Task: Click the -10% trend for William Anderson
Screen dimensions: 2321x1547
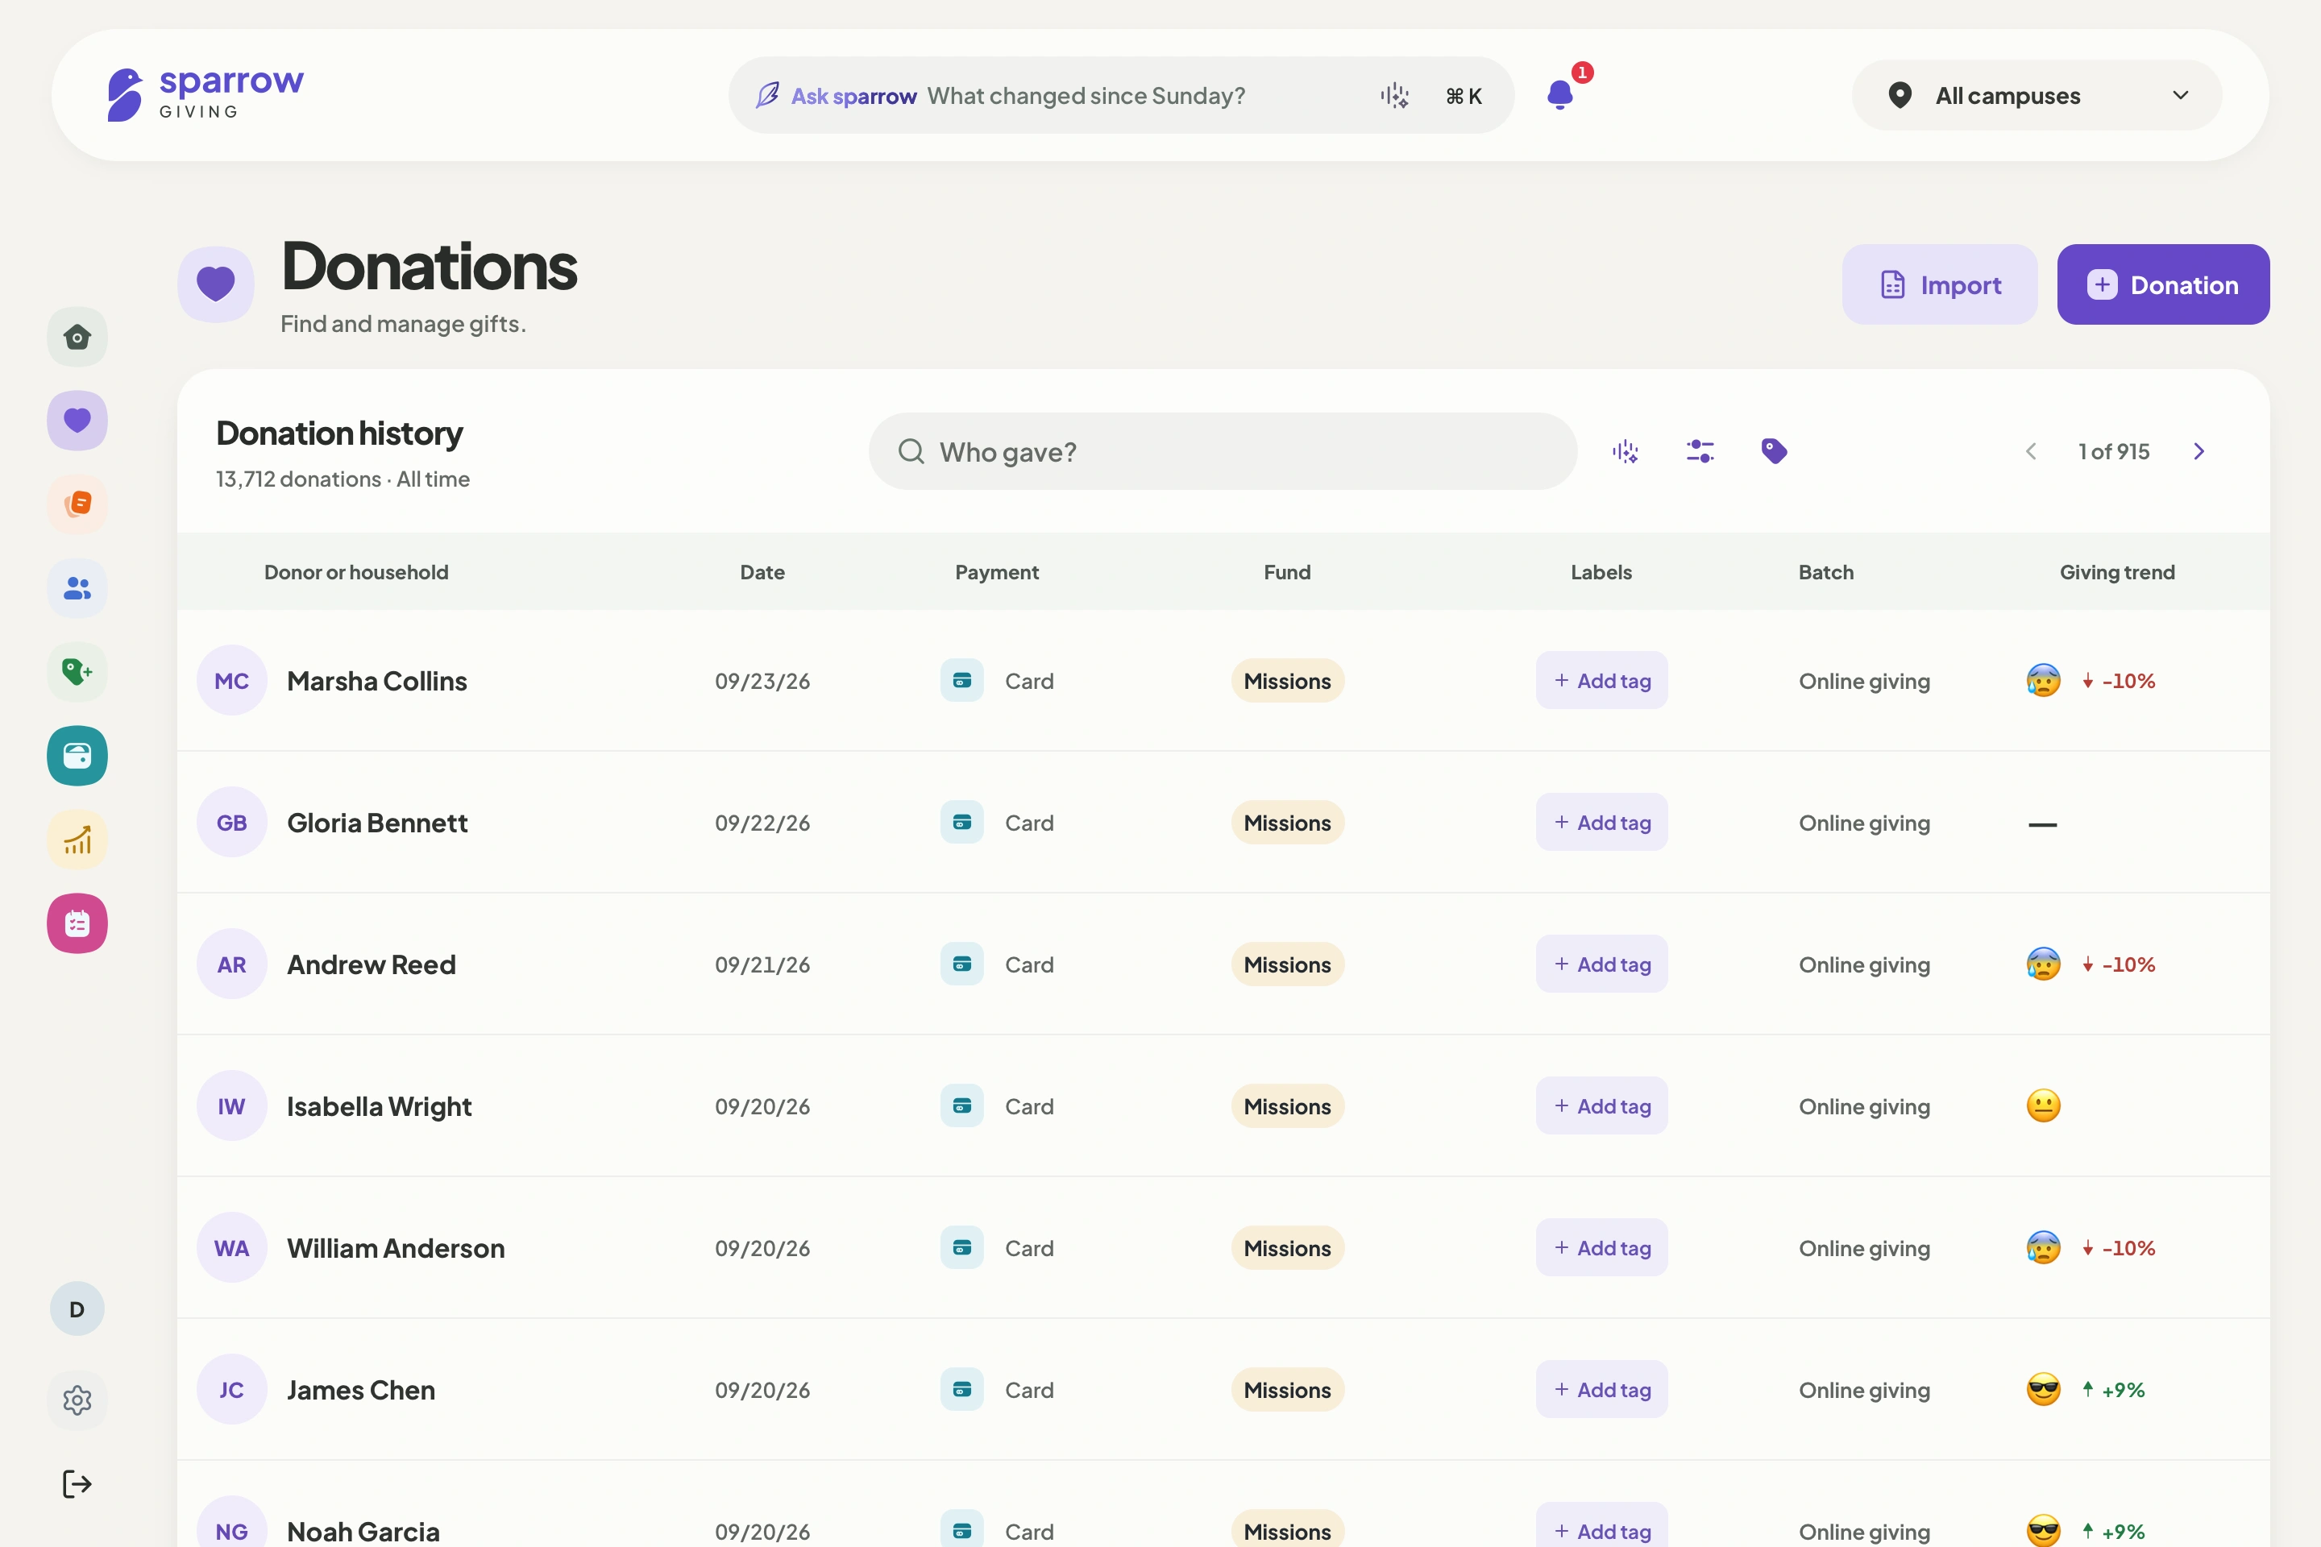Action: [x=2118, y=1248]
